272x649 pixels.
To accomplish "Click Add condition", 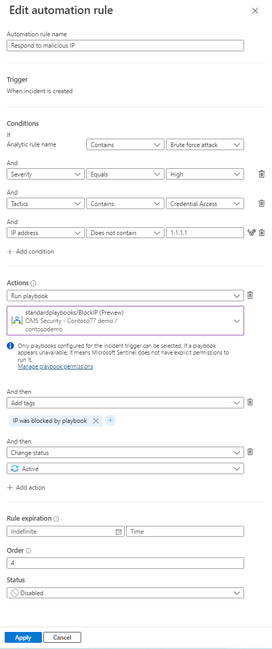I will [31, 252].
